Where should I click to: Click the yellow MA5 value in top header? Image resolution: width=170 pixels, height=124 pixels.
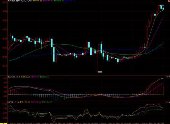coord(37,1)
